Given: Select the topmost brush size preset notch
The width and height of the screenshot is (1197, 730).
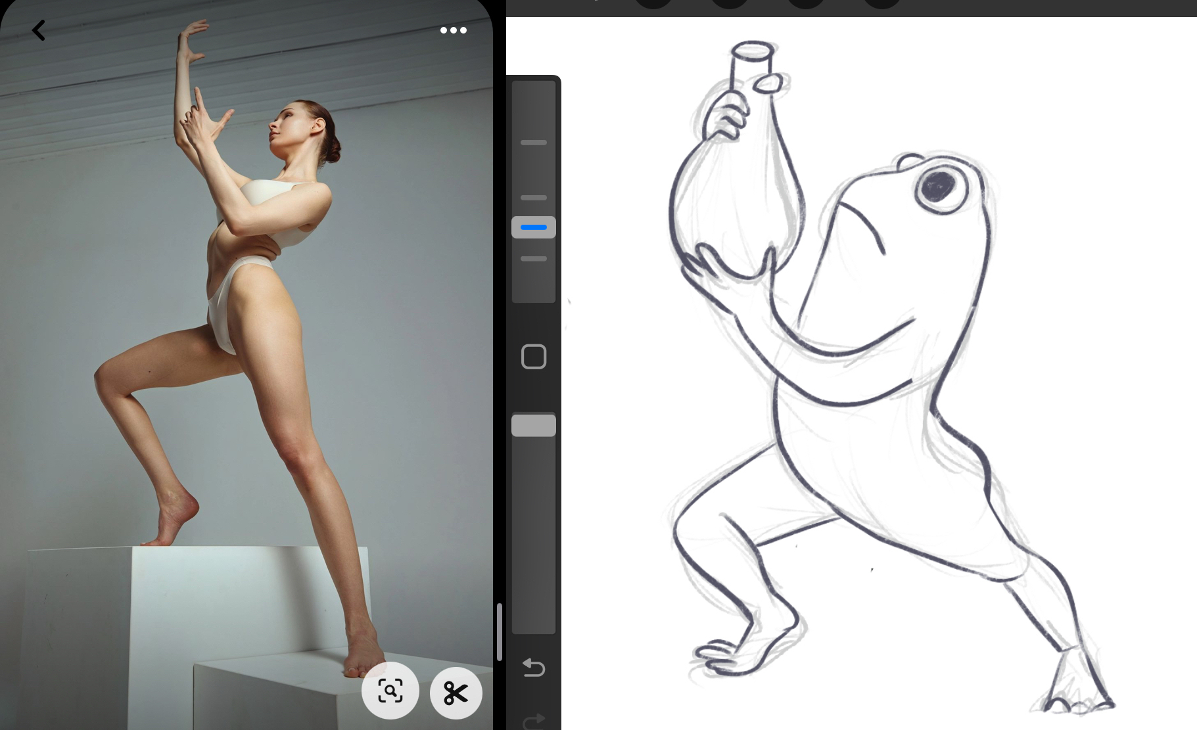Looking at the screenshot, I should [x=533, y=143].
